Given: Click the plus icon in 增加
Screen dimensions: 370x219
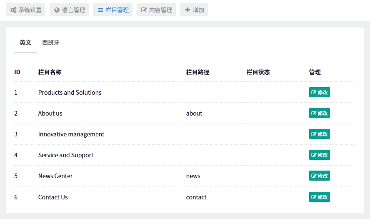Looking at the screenshot, I should pyautogui.click(x=187, y=10).
